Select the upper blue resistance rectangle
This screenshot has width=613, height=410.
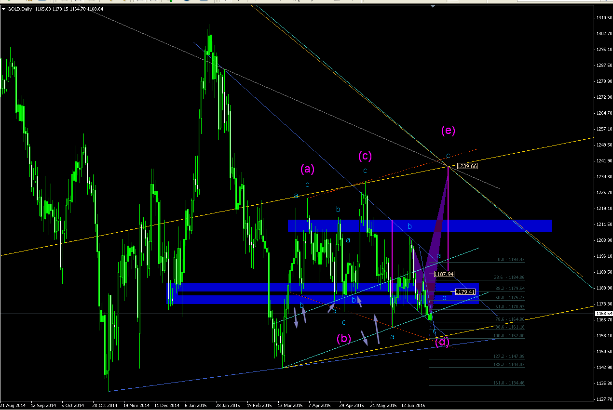click(x=420, y=225)
